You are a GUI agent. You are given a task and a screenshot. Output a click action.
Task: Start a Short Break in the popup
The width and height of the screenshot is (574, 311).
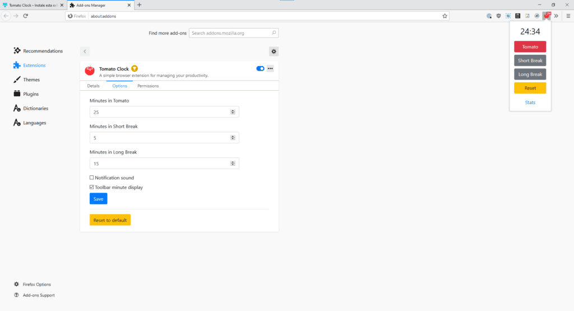point(530,61)
